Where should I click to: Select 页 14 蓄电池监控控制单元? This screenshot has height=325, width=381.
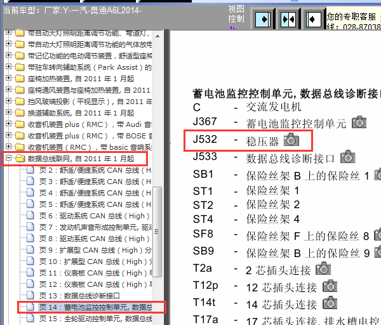click(x=95, y=307)
